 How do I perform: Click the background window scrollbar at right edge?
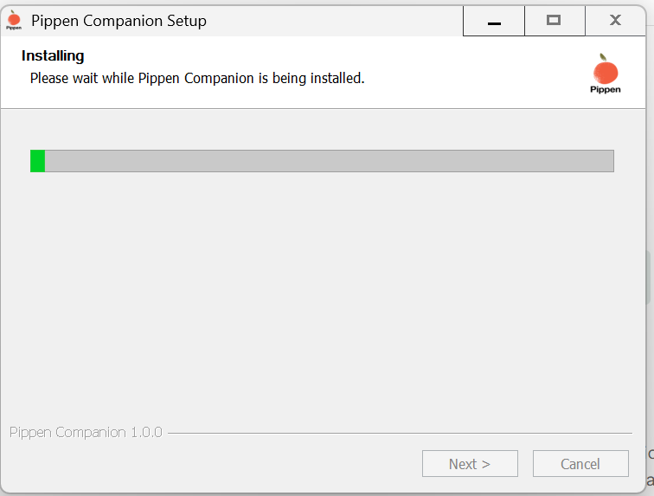point(650,277)
